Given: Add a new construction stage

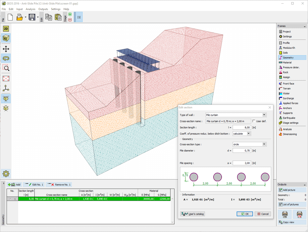Looking at the screenshot, I should coord(70,15).
